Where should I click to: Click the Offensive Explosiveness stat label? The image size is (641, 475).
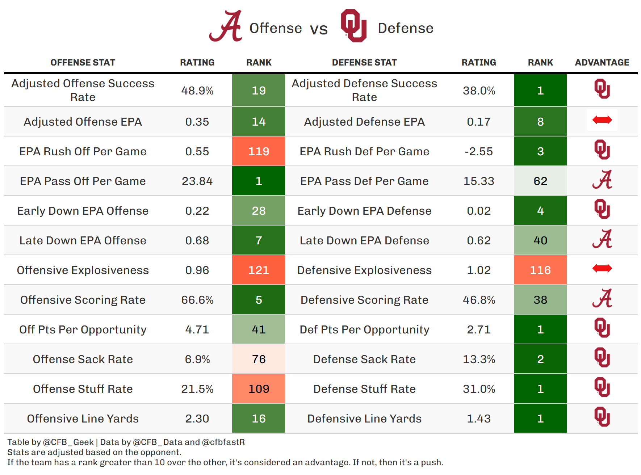(83, 270)
